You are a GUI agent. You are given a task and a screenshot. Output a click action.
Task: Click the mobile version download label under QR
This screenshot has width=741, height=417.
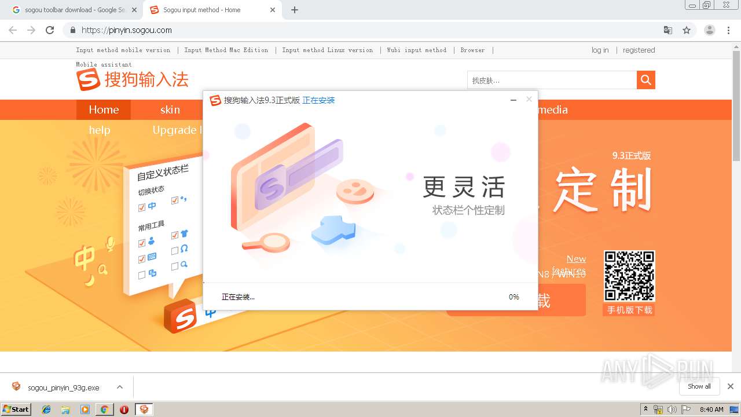(629, 310)
